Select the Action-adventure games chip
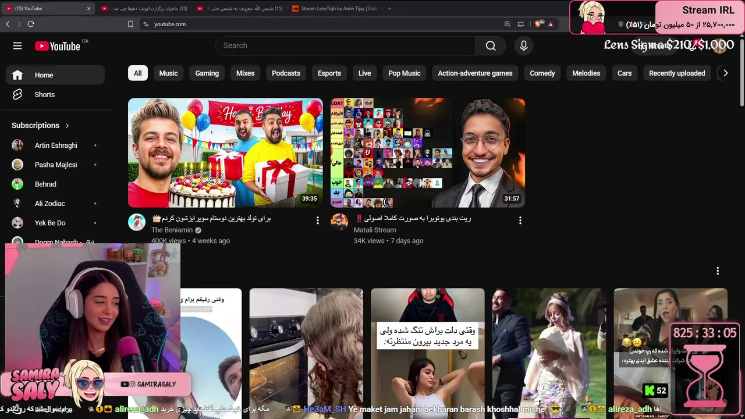745x419 pixels. point(475,73)
